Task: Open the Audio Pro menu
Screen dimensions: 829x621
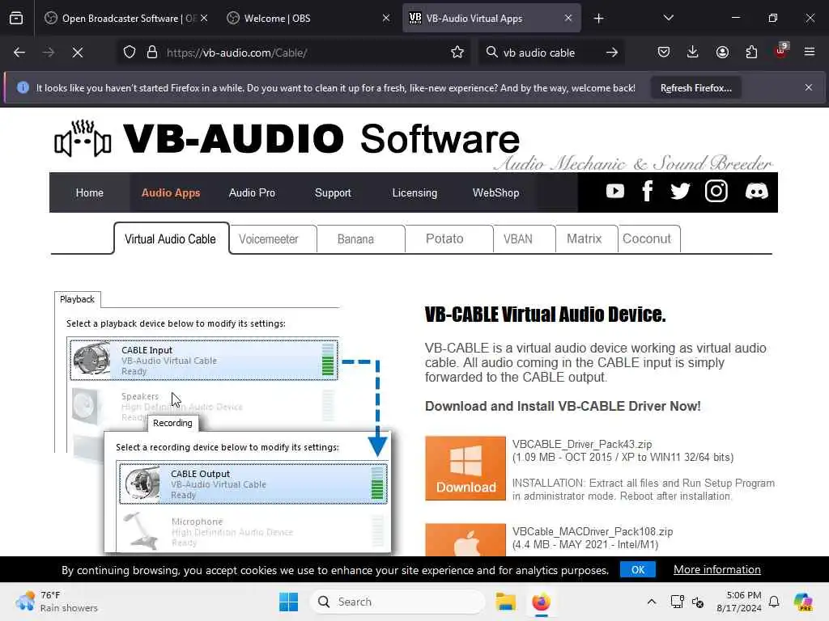Action: pyautogui.click(x=252, y=192)
